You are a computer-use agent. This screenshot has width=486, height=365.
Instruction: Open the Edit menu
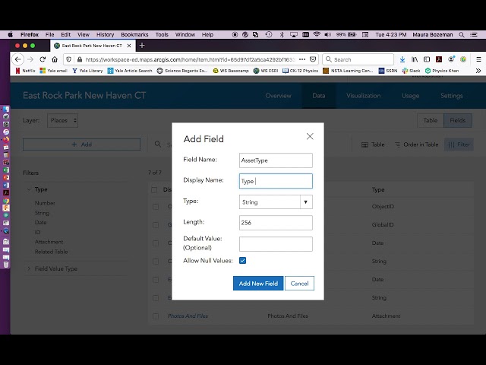point(66,34)
